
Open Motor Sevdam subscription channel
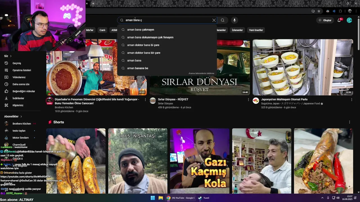point(20,138)
